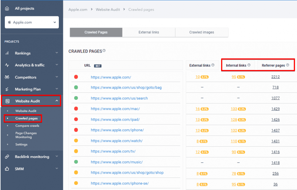
Task: Click the Competitors people icon
Action: (7, 77)
